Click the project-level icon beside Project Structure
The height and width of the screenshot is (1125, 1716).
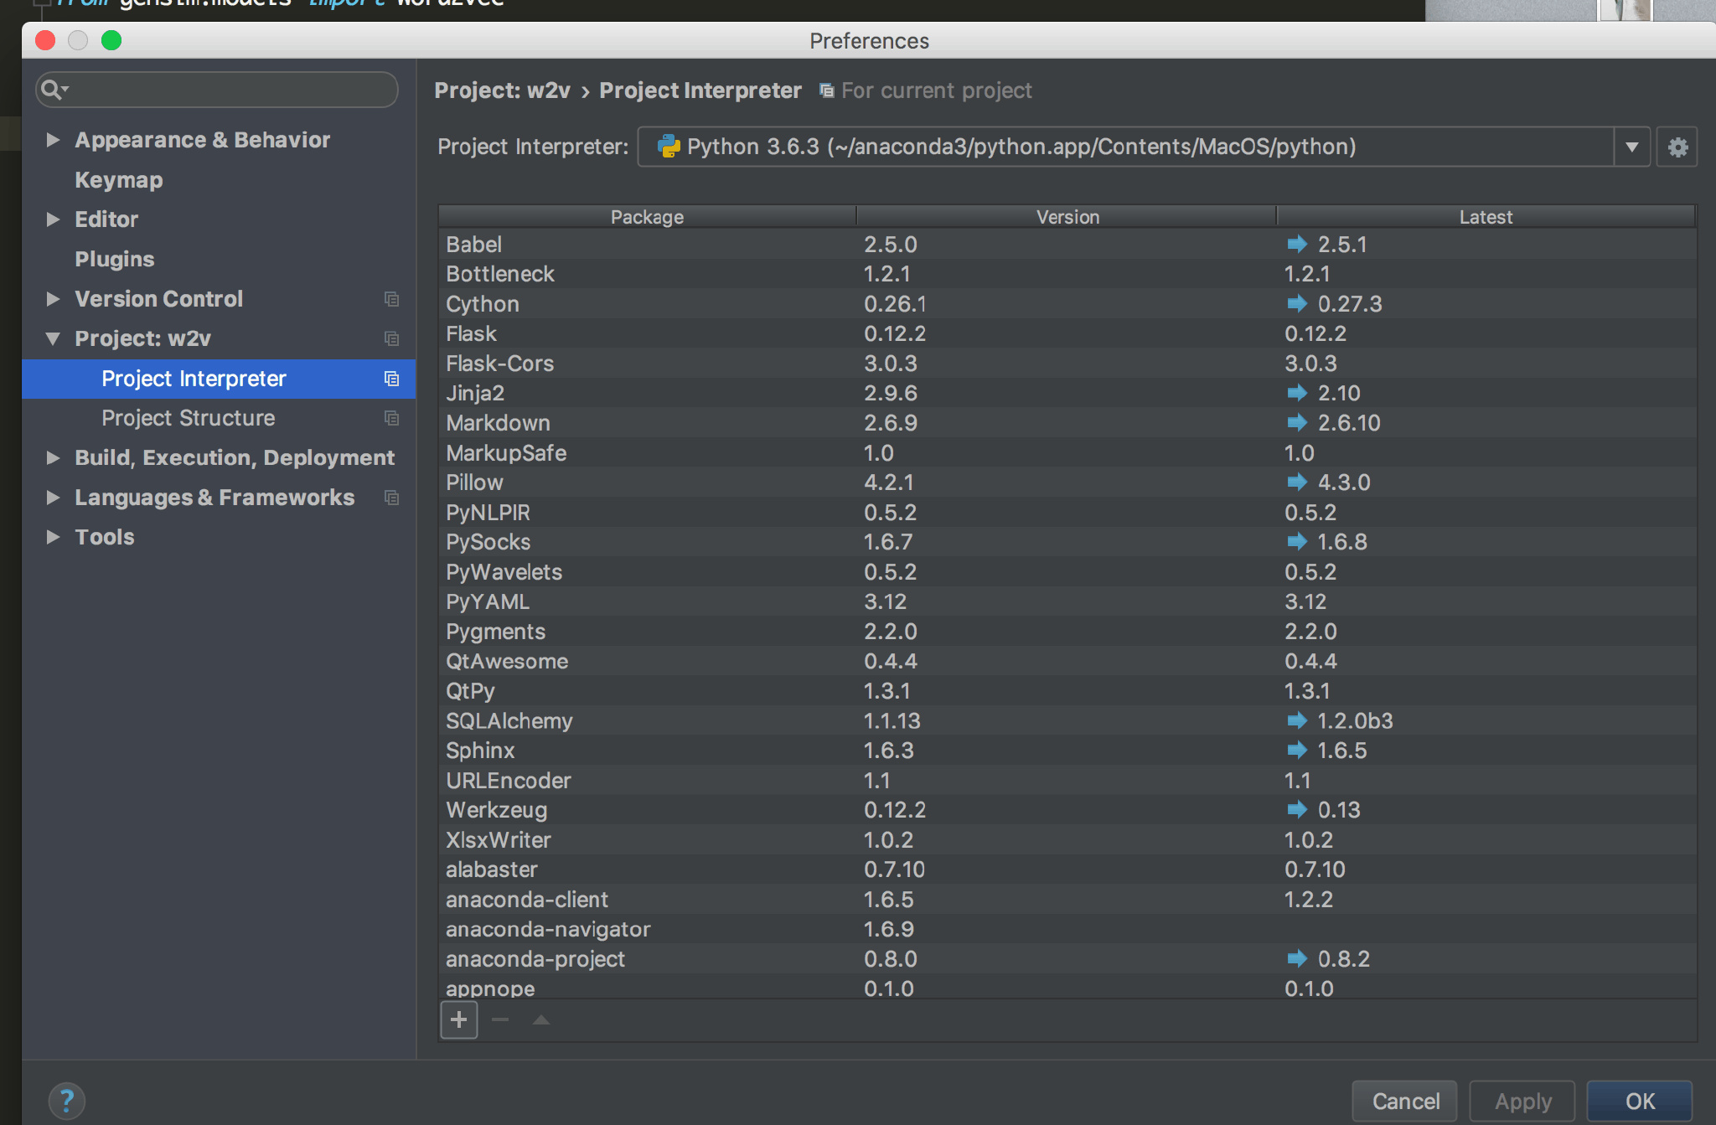pyautogui.click(x=391, y=418)
